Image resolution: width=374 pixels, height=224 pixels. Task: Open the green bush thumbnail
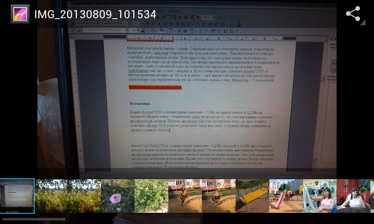[151, 196]
